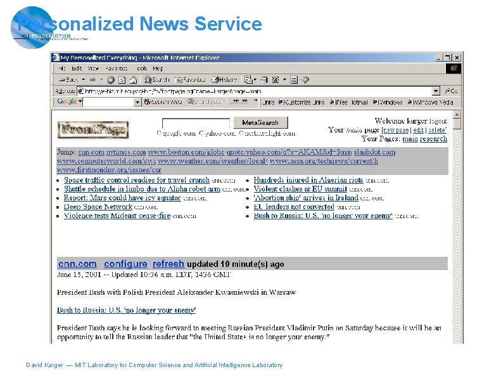Click the vertical scrollbar thumb
This screenshot has height=376, width=501.
457,124
